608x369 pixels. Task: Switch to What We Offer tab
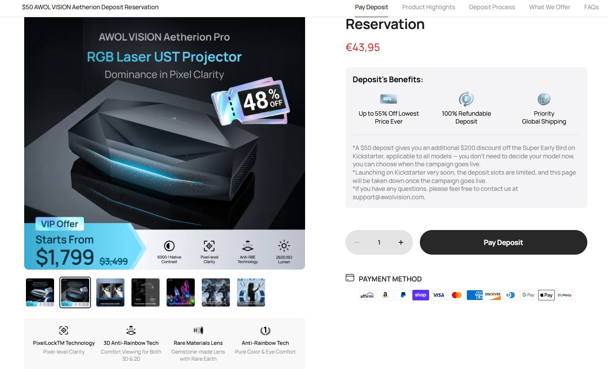tap(550, 7)
